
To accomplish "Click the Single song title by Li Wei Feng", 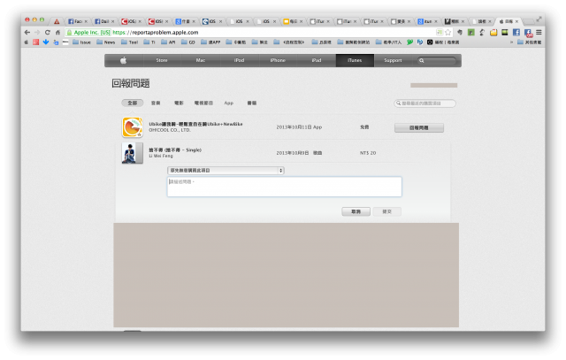I will tap(175, 149).
